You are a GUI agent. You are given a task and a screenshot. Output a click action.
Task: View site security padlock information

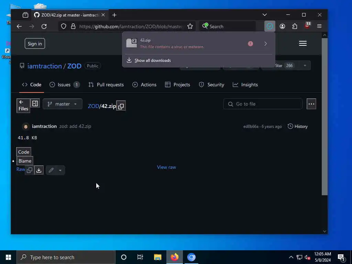pyautogui.click(x=73, y=26)
